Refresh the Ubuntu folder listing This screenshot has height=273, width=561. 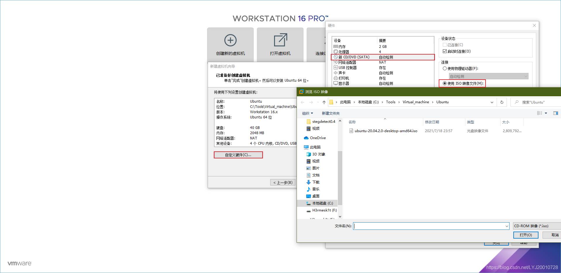502,102
